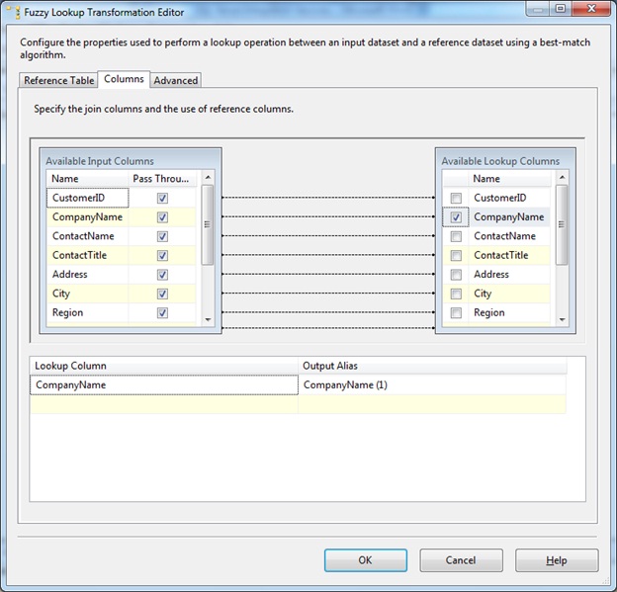Click the OK button
617x592 pixels.
coord(366,560)
